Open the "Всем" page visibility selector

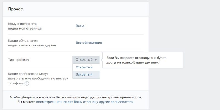80,26
